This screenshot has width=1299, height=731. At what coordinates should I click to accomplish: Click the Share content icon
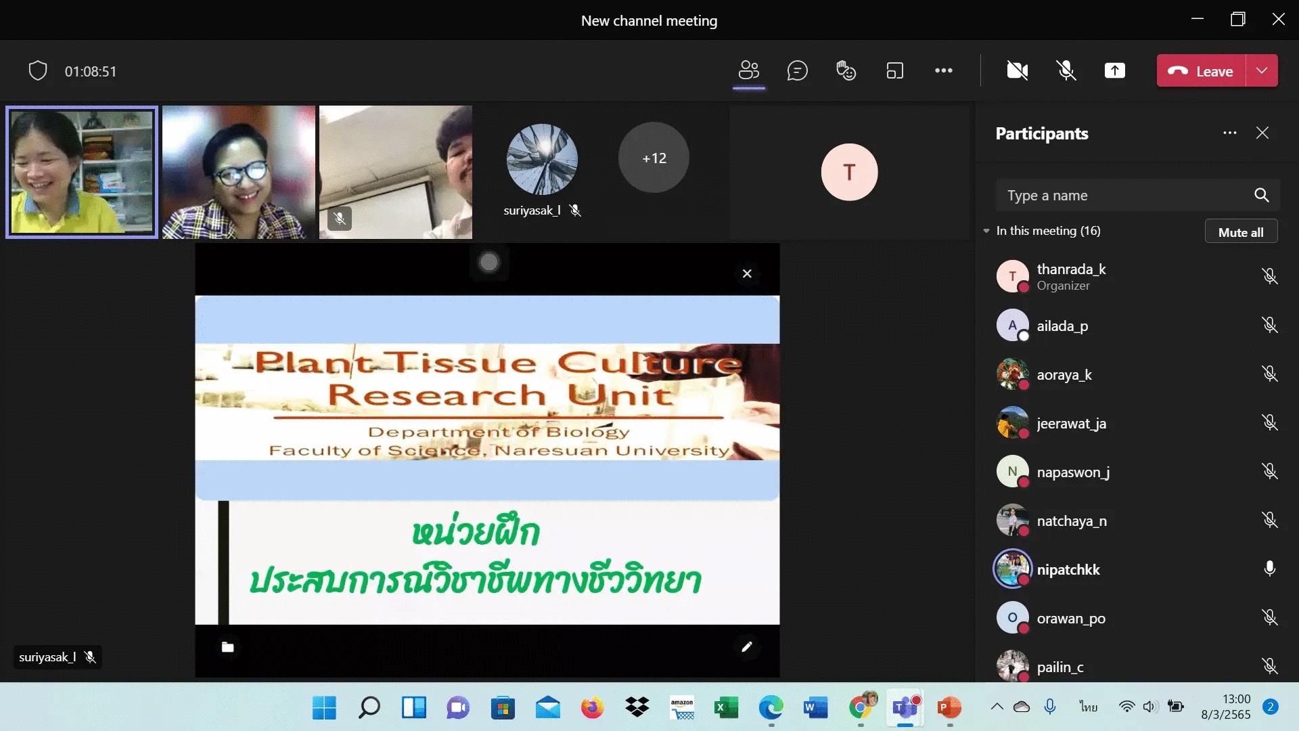point(1114,70)
